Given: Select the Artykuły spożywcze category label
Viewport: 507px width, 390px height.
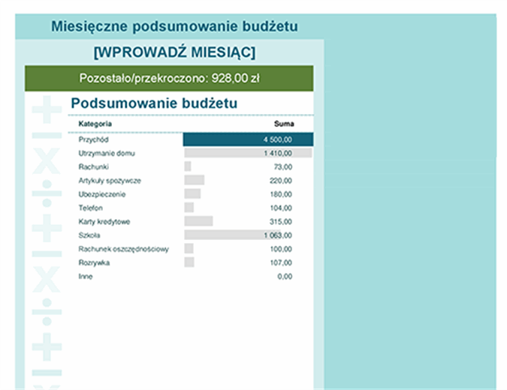Looking at the screenshot, I should point(110,181).
